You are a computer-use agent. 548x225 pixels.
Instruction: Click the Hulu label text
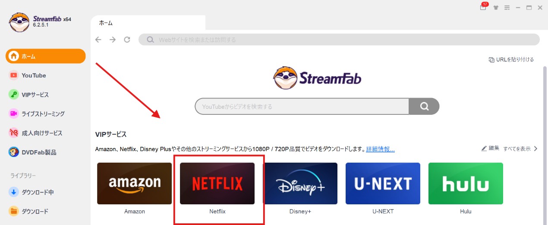coord(466,211)
